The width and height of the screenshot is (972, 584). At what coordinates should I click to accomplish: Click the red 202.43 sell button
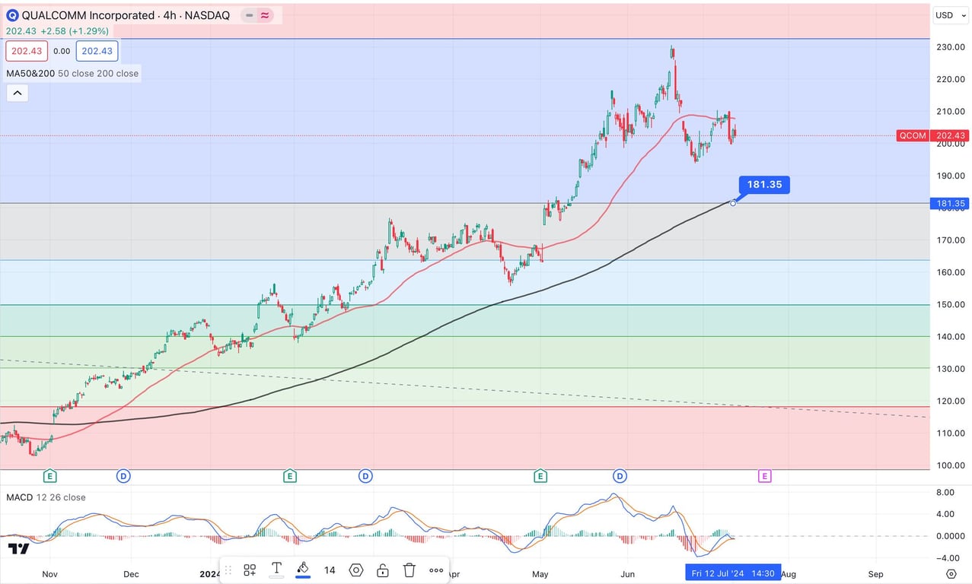pyautogui.click(x=27, y=51)
